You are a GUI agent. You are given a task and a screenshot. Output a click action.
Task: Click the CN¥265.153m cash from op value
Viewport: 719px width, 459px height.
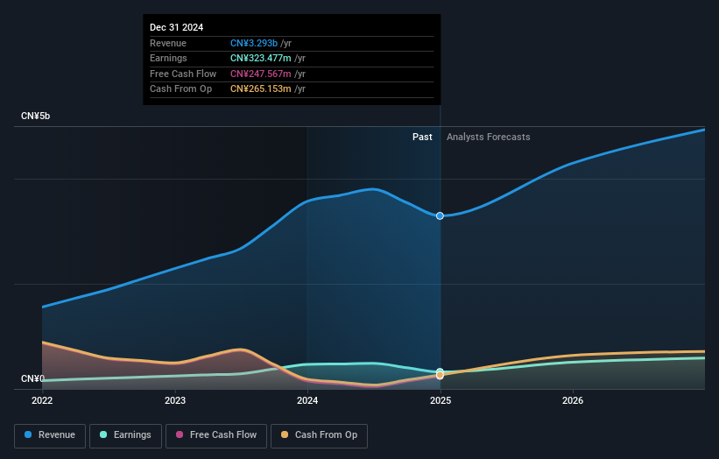tap(261, 89)
